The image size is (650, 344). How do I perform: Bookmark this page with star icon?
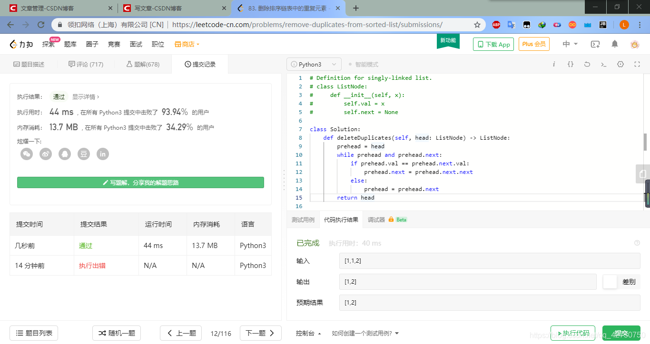pos(477,25)
